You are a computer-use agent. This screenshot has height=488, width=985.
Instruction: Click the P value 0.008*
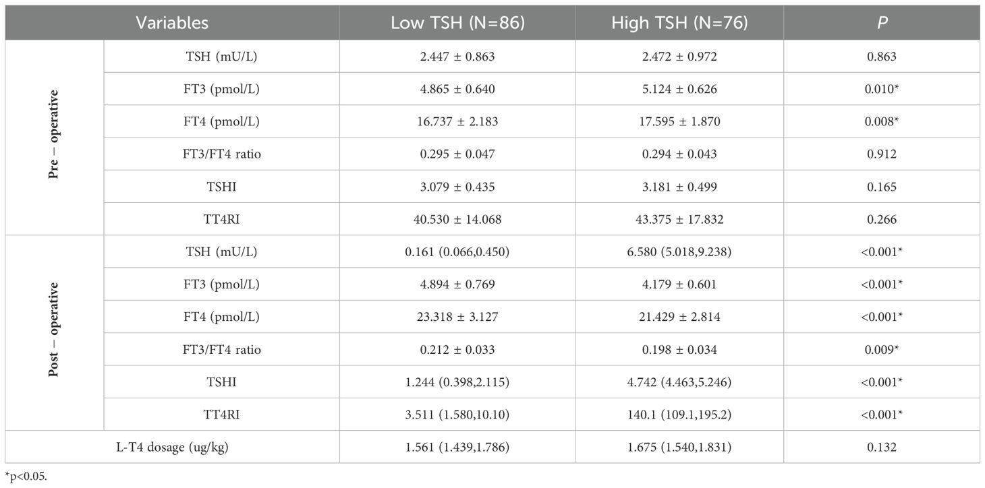pos(882,121)
